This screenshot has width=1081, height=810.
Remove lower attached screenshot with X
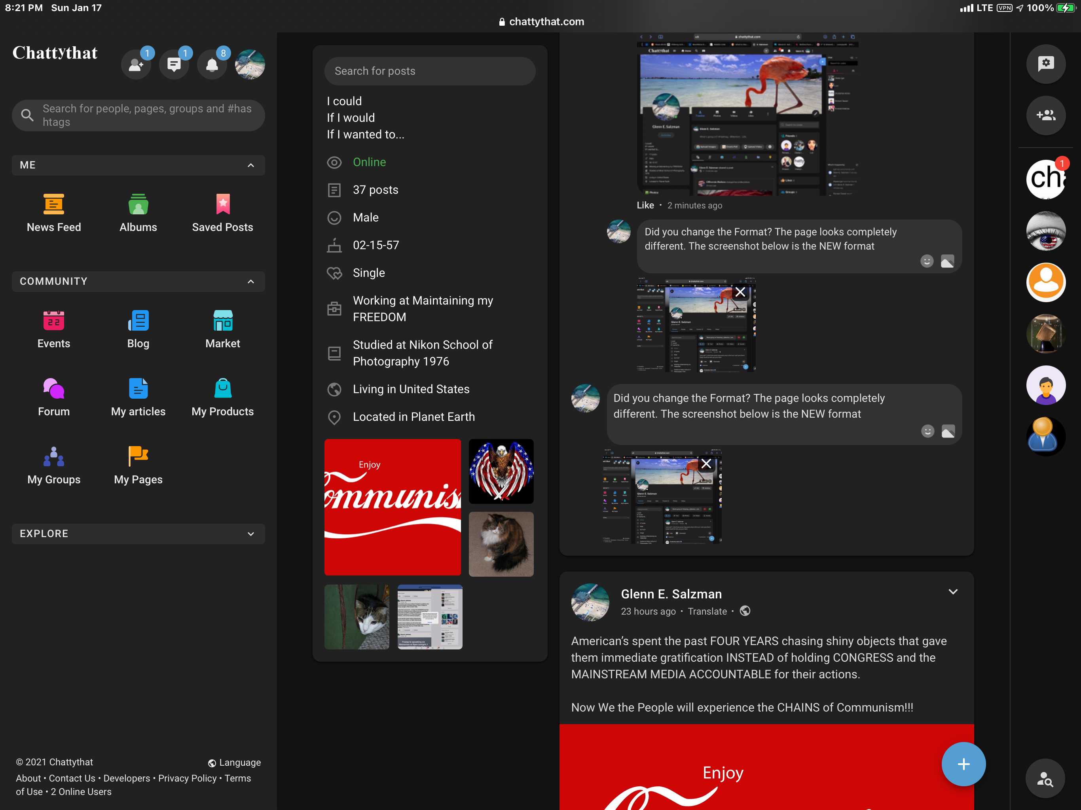tap(705, 463)
